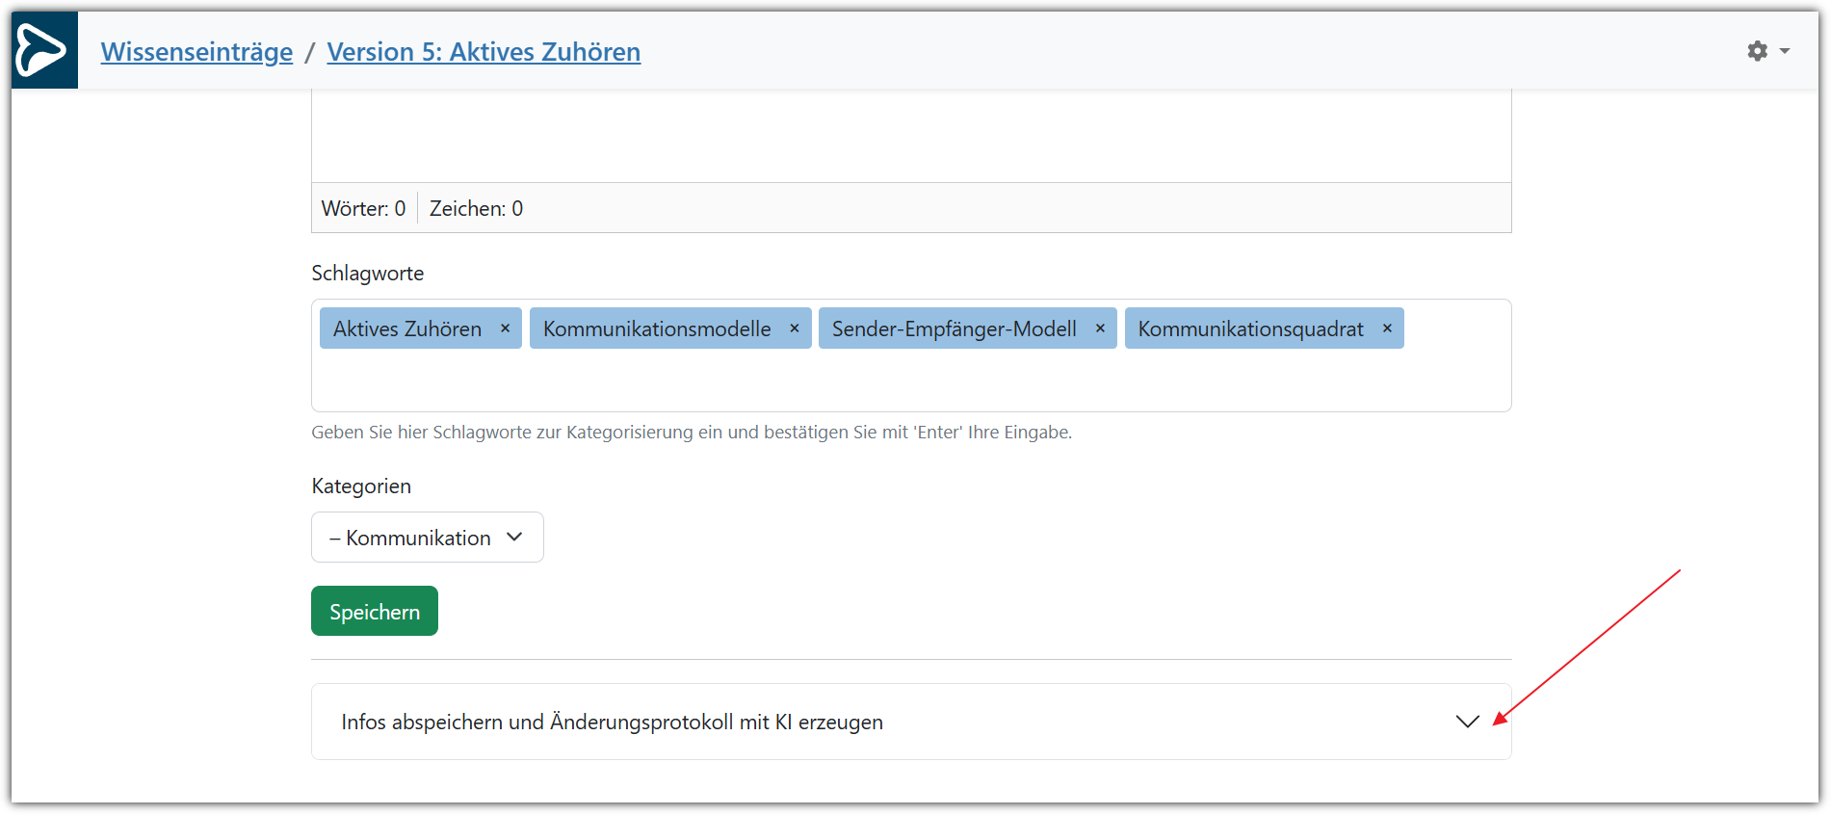The height and width of the screenshot is (815, 1831).
Task: Remove the 'Kommunikationsmodelle' tag
Action: 795,329
